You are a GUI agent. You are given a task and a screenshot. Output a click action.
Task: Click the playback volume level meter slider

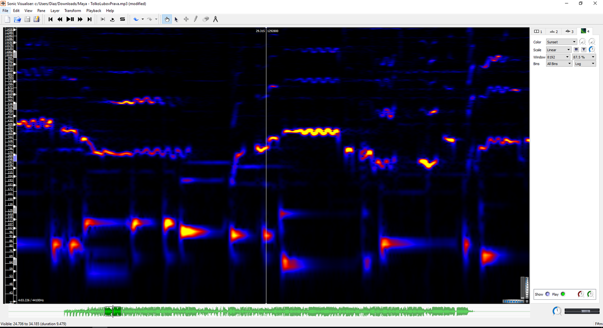pyautogui.click(x=582, y=311)
